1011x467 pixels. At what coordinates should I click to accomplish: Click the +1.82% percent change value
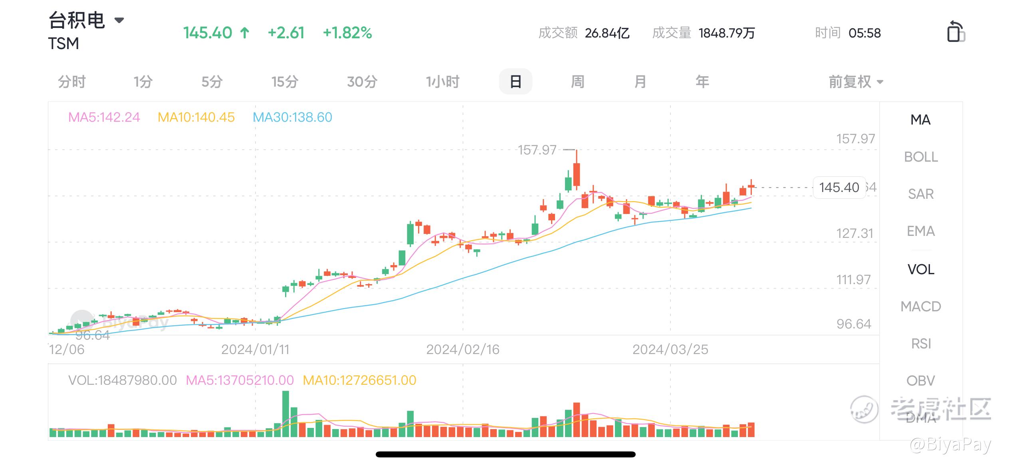click(x=347, y=33)
